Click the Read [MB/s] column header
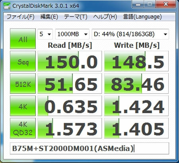 click(70, 45)
